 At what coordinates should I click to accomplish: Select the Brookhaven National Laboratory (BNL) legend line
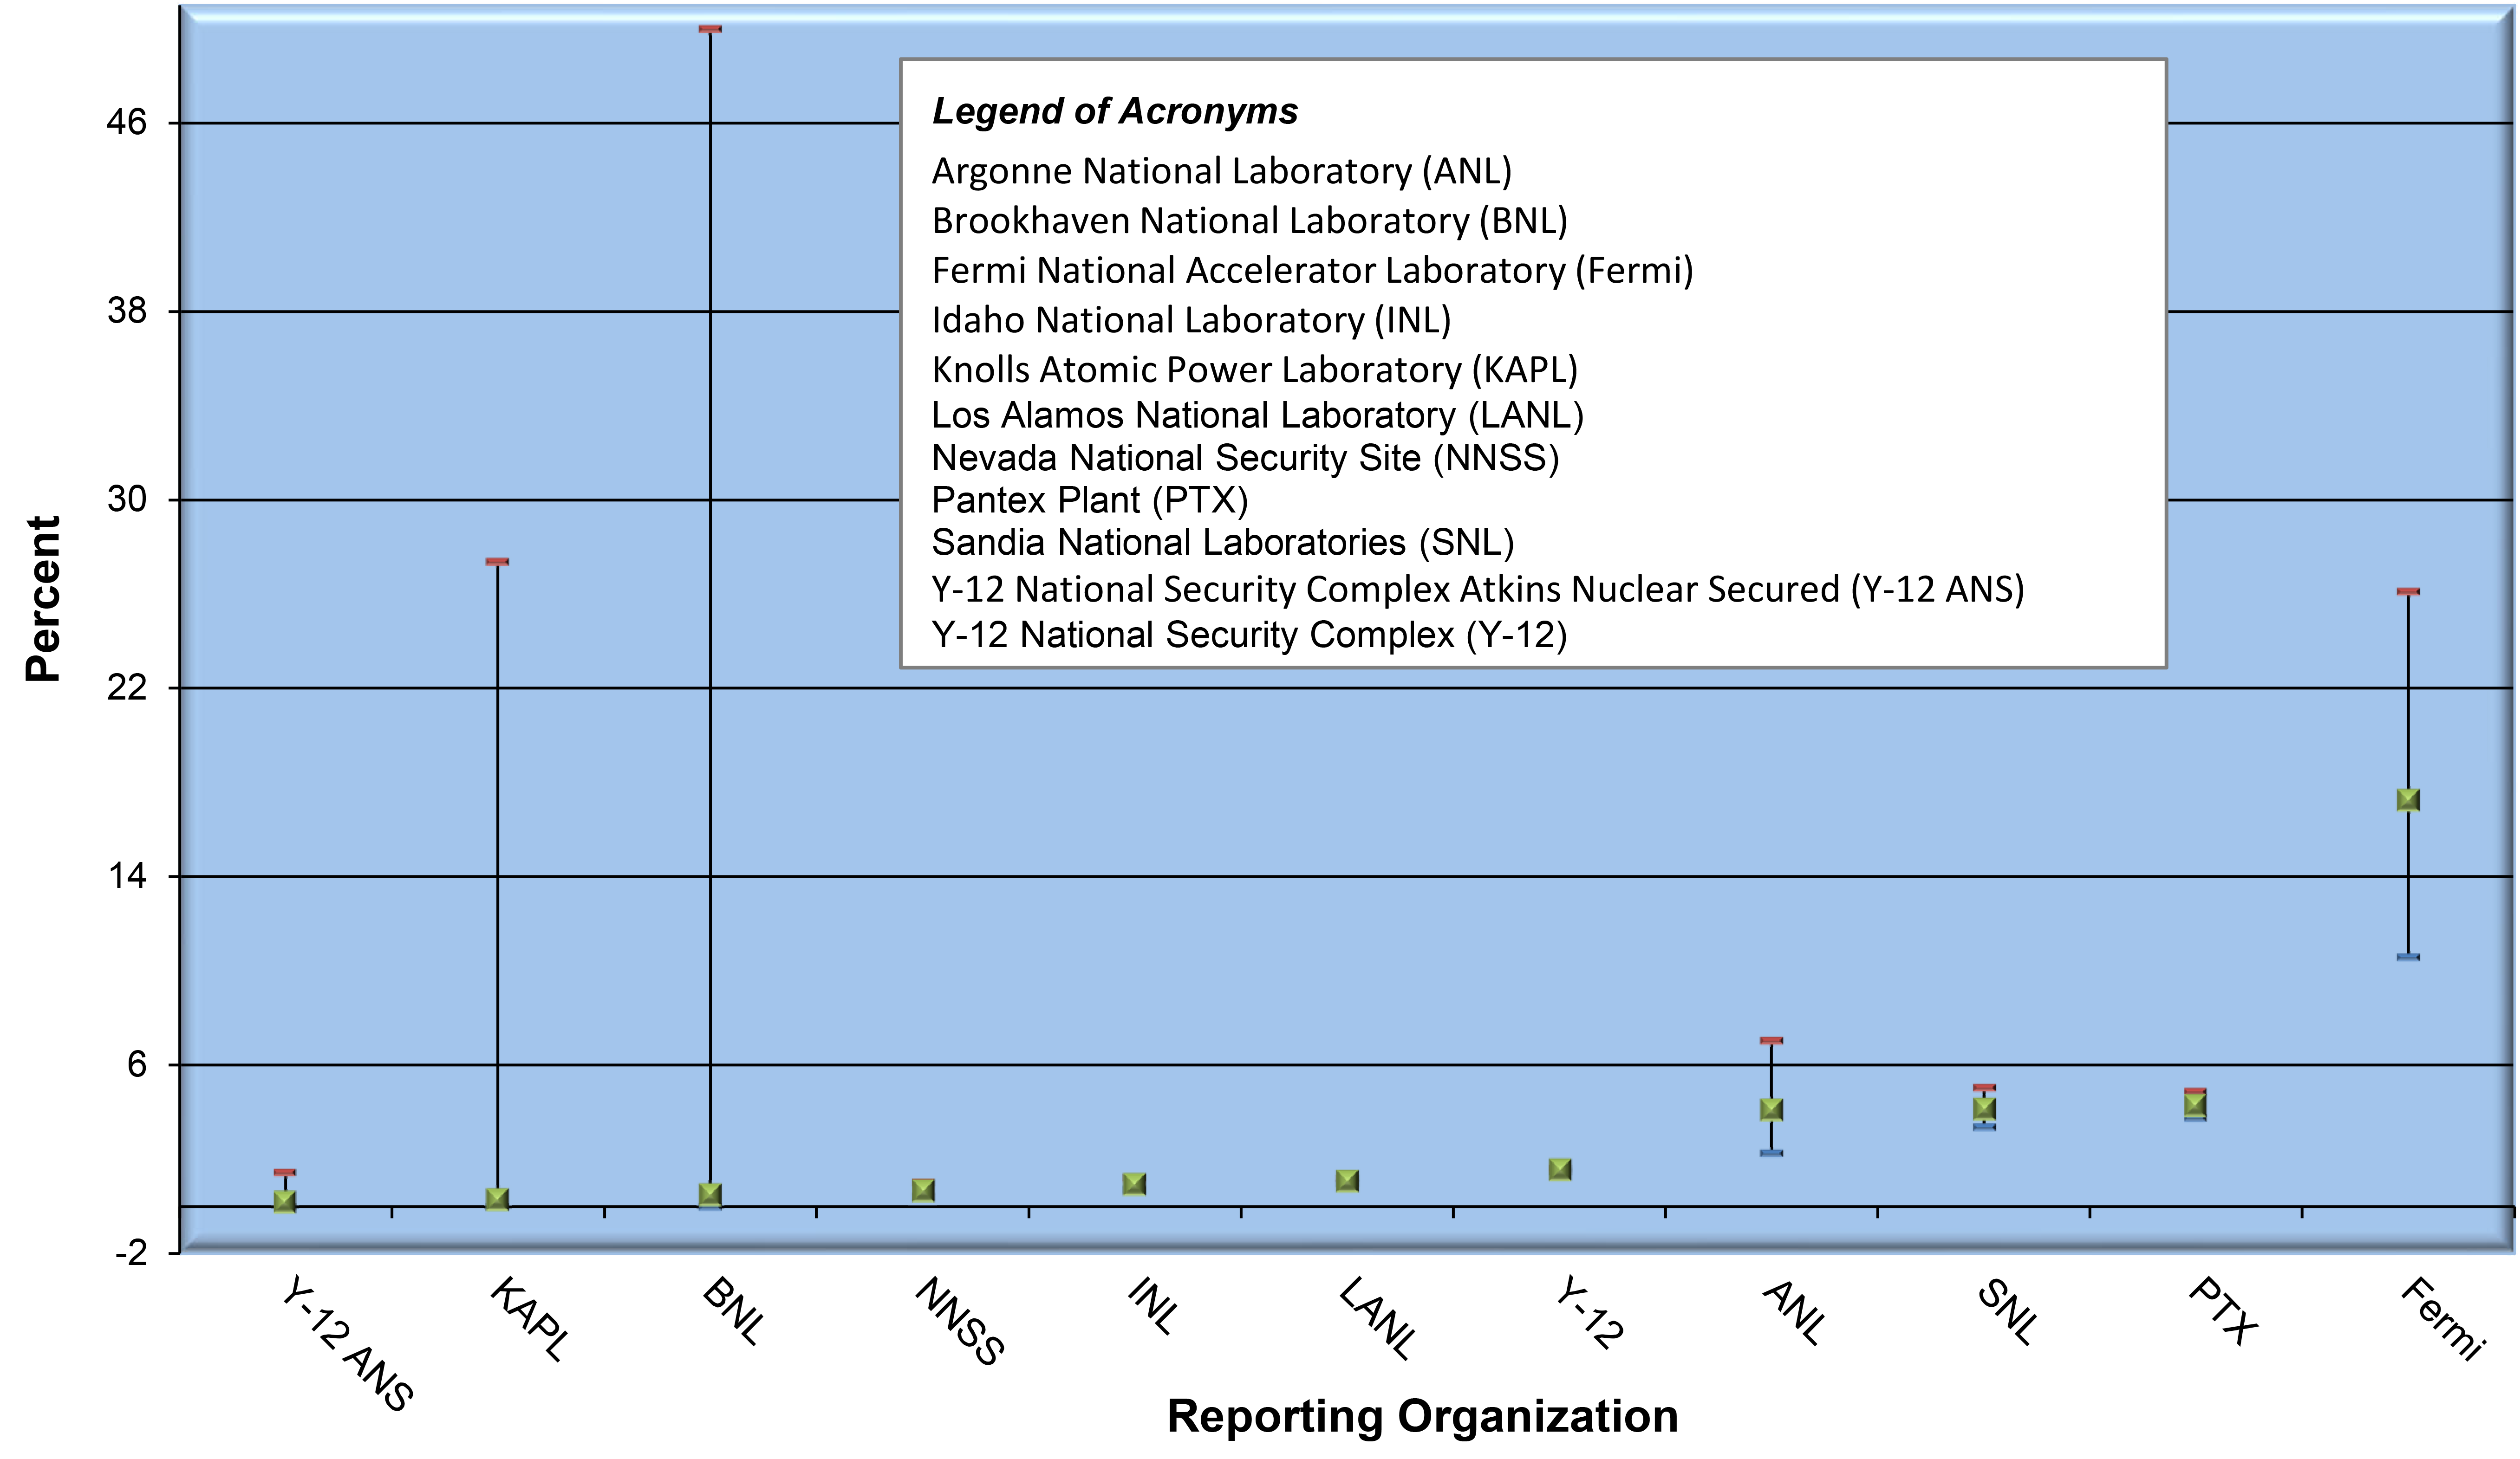(1249, 221)
